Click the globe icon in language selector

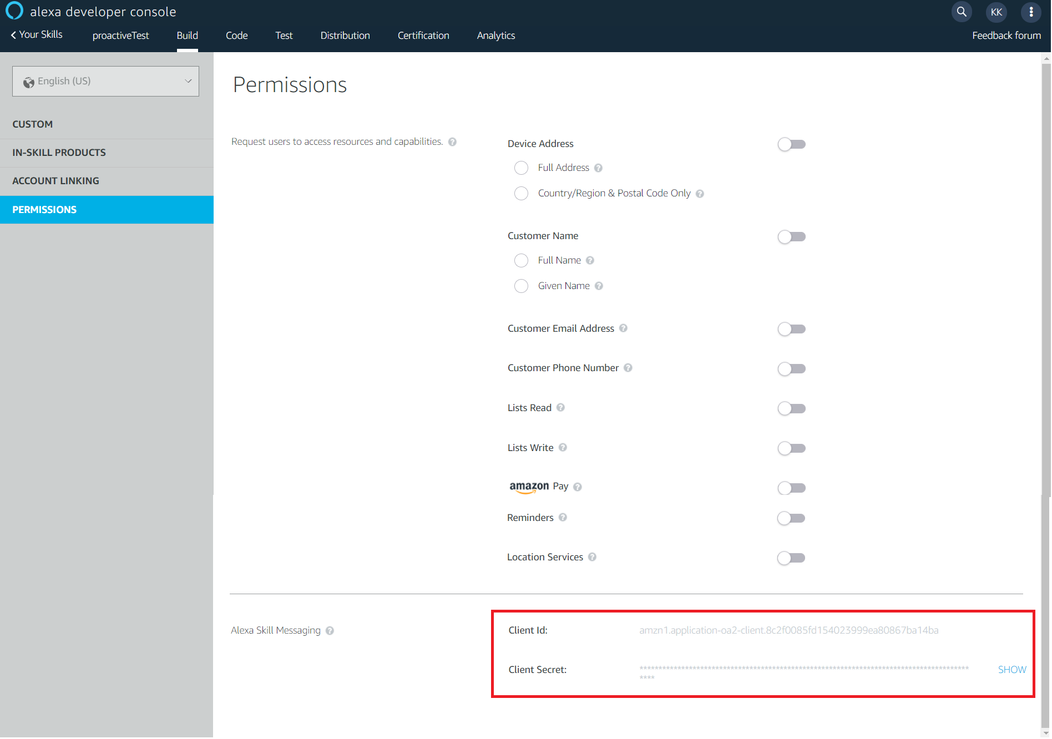pyautogui.click(x=29, y=82)
